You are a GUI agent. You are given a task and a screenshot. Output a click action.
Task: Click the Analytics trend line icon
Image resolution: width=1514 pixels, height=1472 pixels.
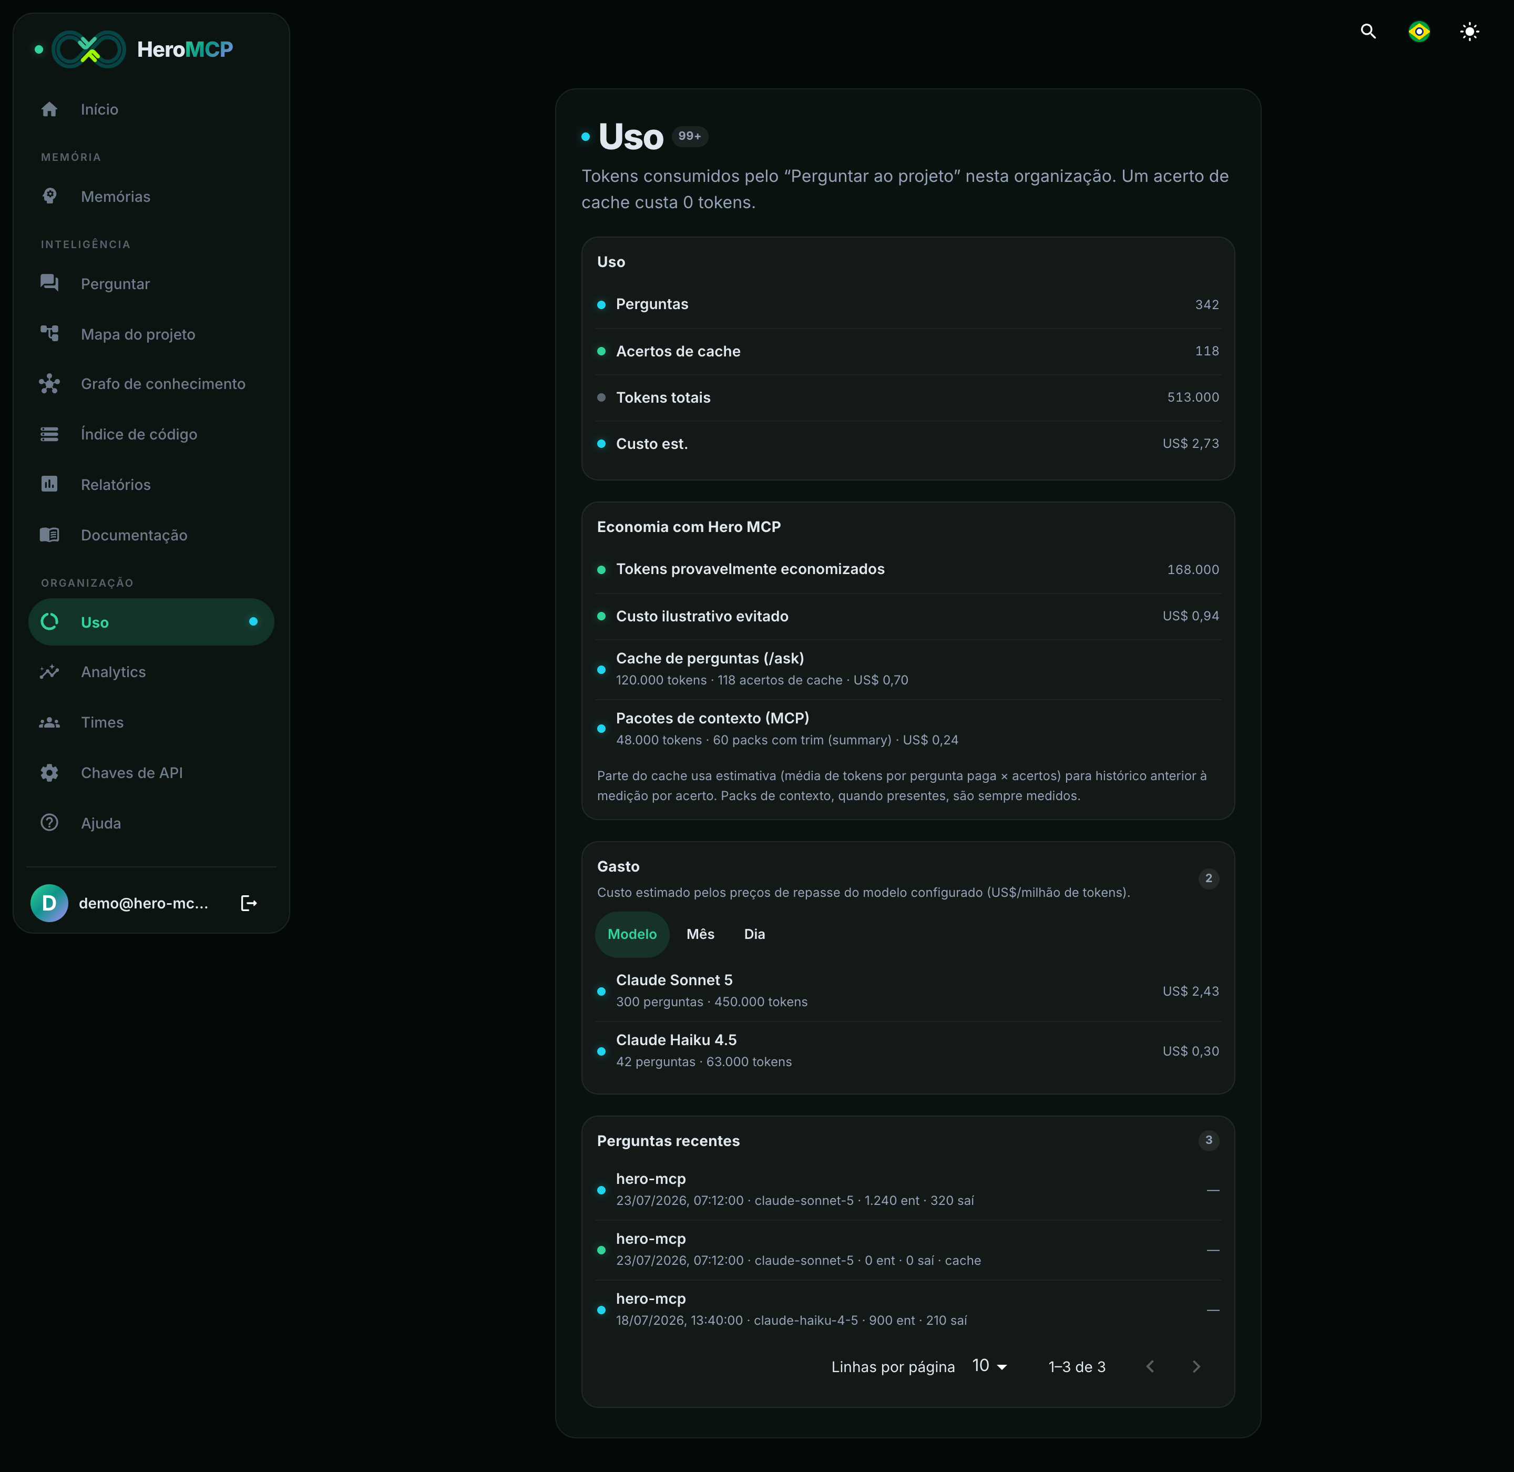point(49,672)
